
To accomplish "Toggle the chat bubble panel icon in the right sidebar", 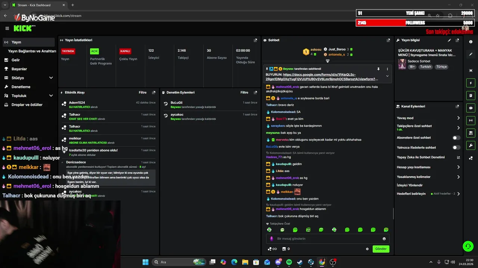I will pos(471,108).
